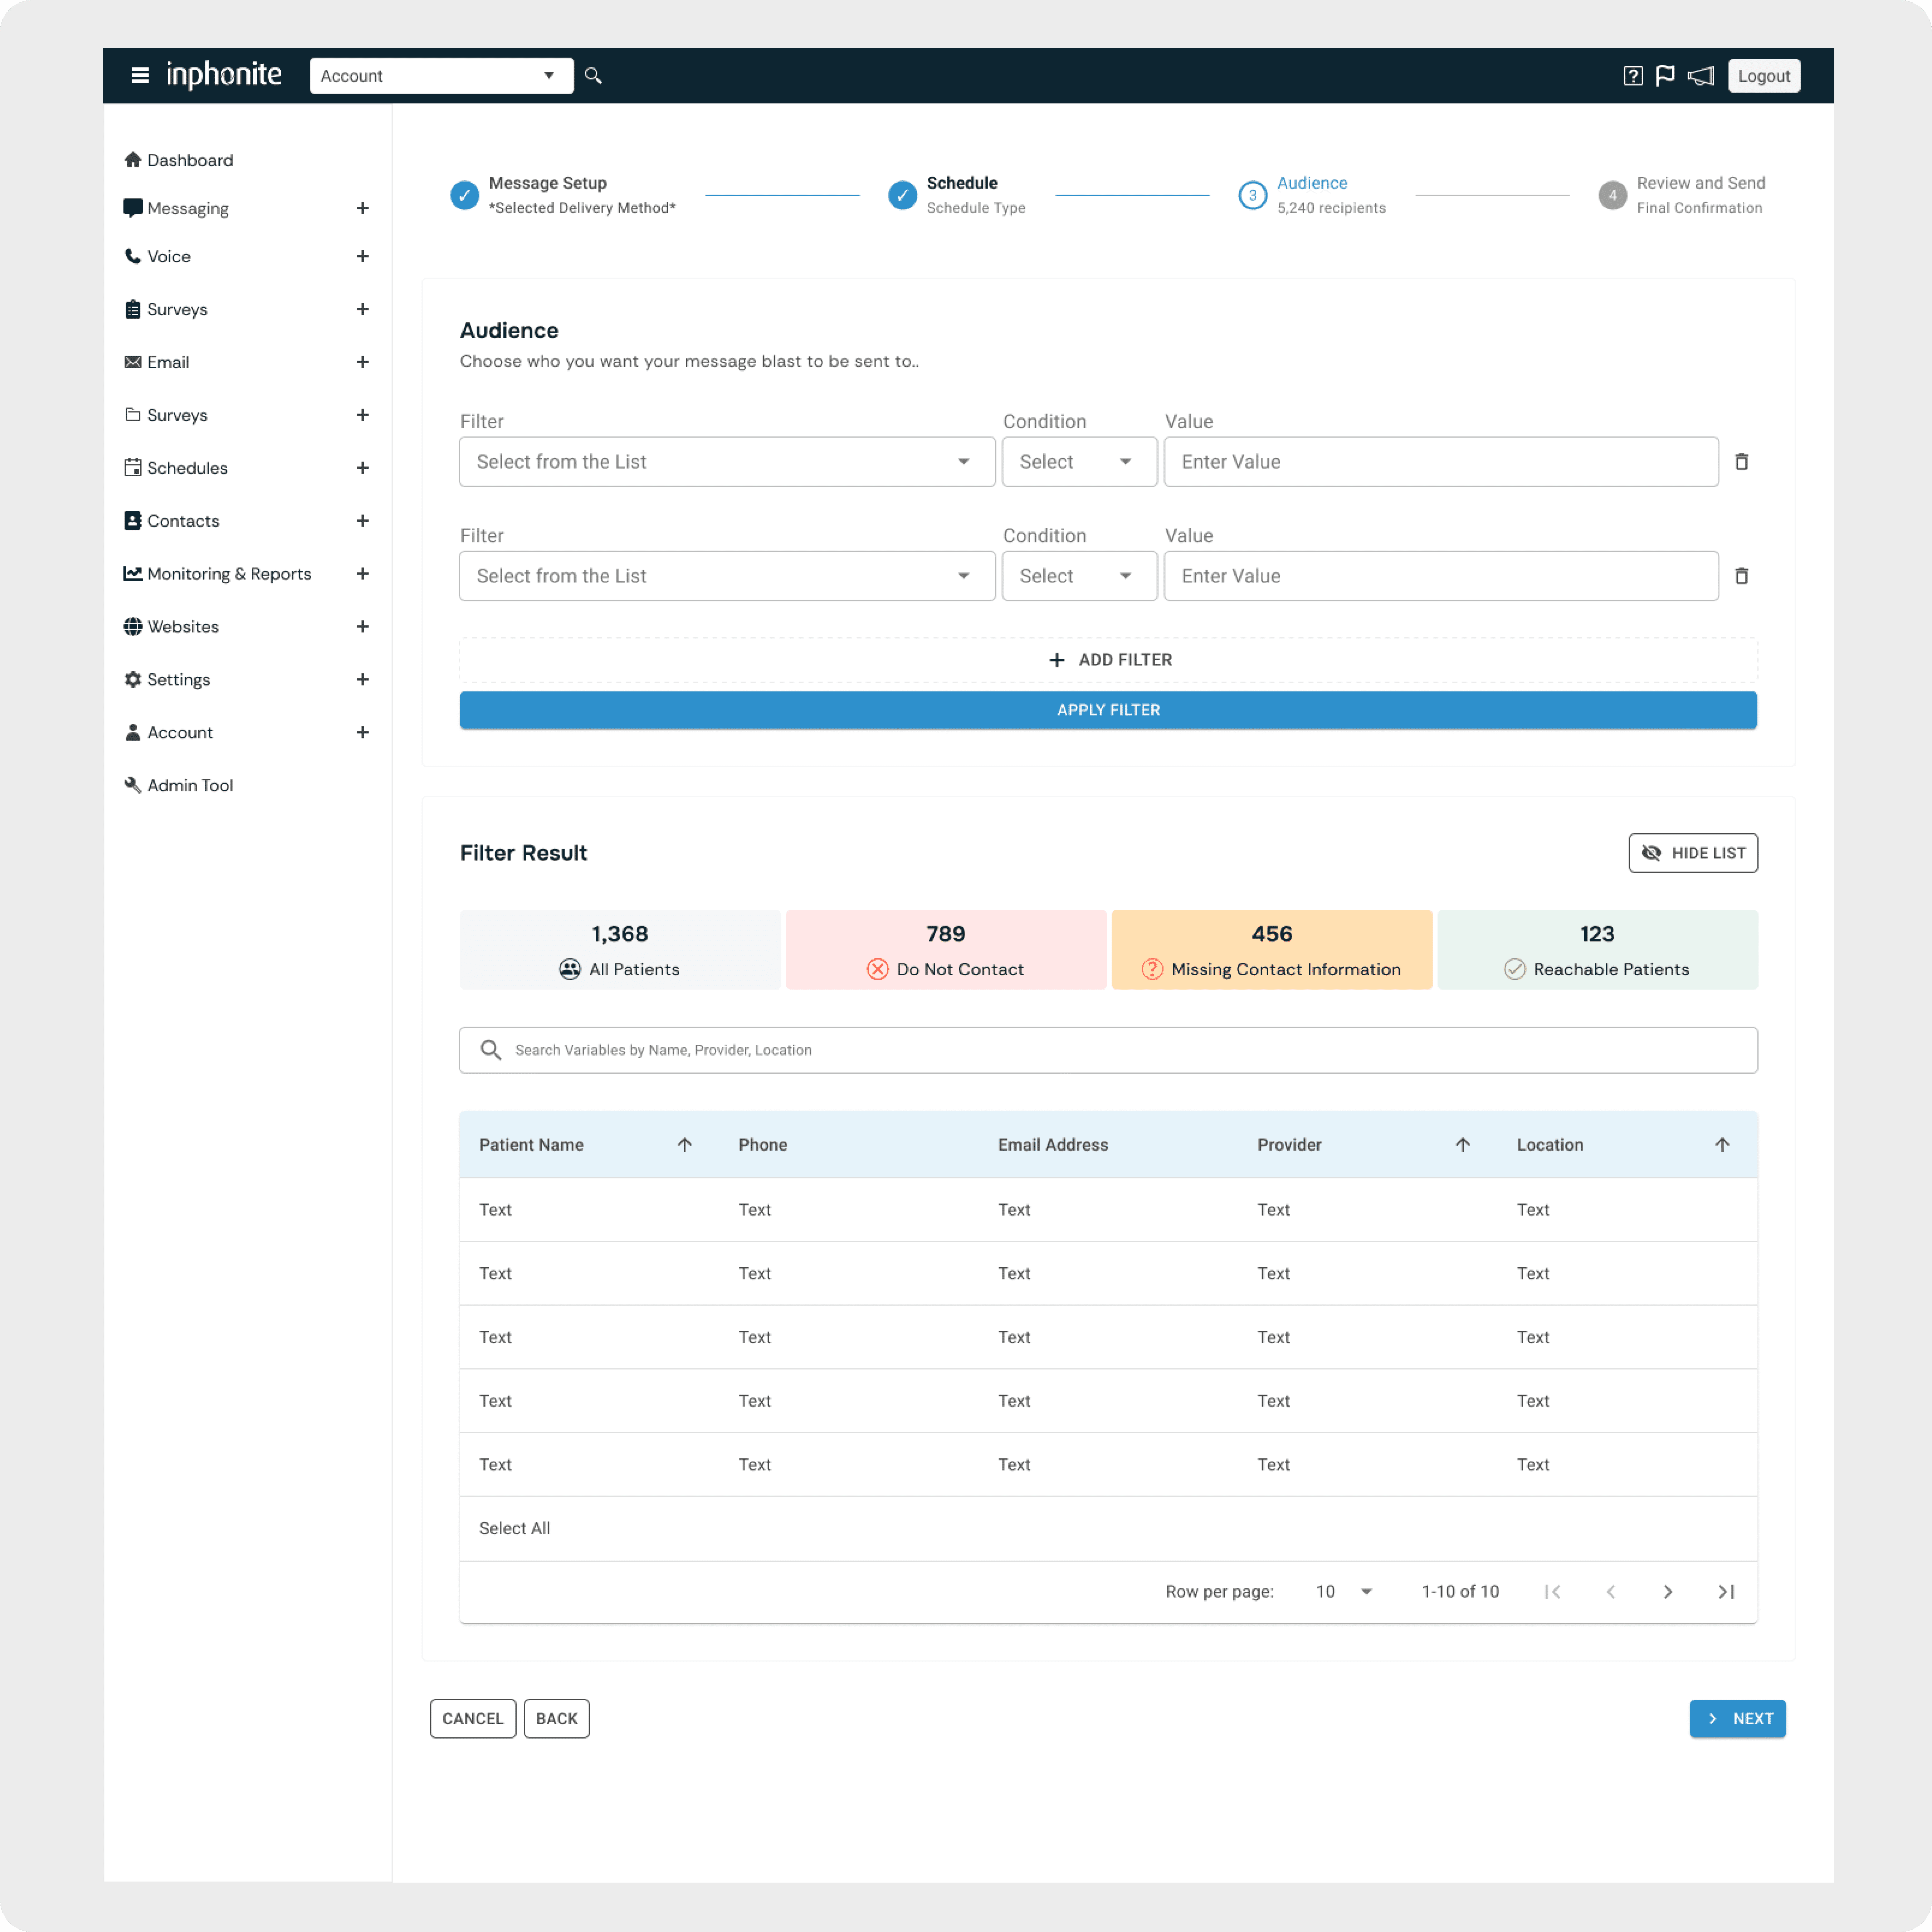
Task: Click the megaphone announcements icon
Action: pyautogui.click(x=1700, y=76)
